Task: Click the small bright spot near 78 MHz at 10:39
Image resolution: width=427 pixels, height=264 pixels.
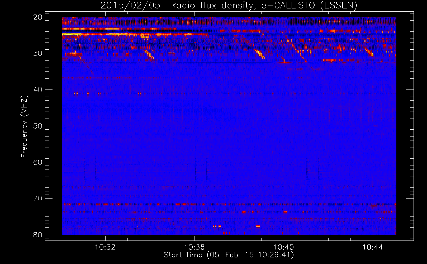Action: click(258, 226)
